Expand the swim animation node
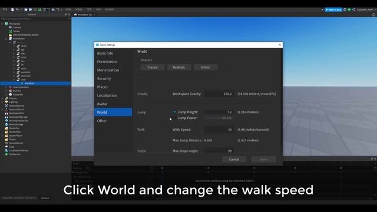377x212 pixels. click(14, 68)
